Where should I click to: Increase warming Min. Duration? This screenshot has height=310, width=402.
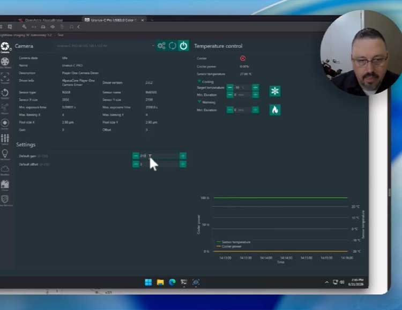(x=255, y=110)
